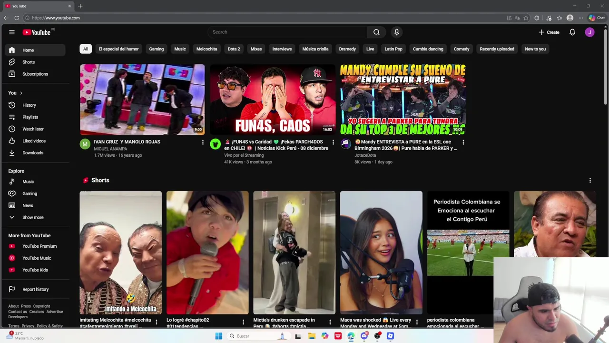Open the Watch later list
Screen dimensions: 609x343
click(x=35, y=129)
